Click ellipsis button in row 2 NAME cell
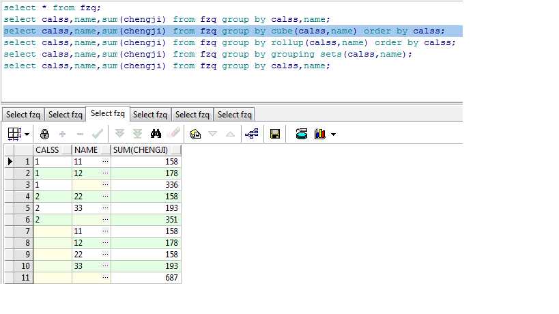Viewport: 559px width, 314px height. 105,173
